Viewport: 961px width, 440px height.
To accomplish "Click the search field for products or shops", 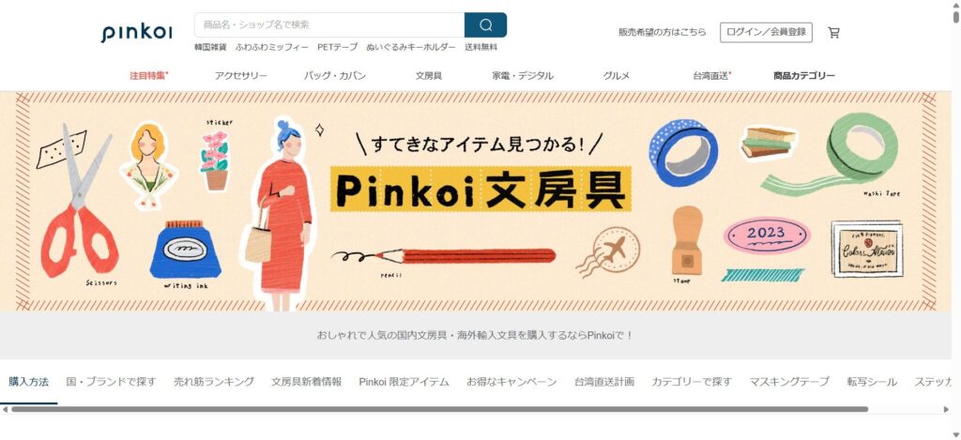I will pos(329,25).
